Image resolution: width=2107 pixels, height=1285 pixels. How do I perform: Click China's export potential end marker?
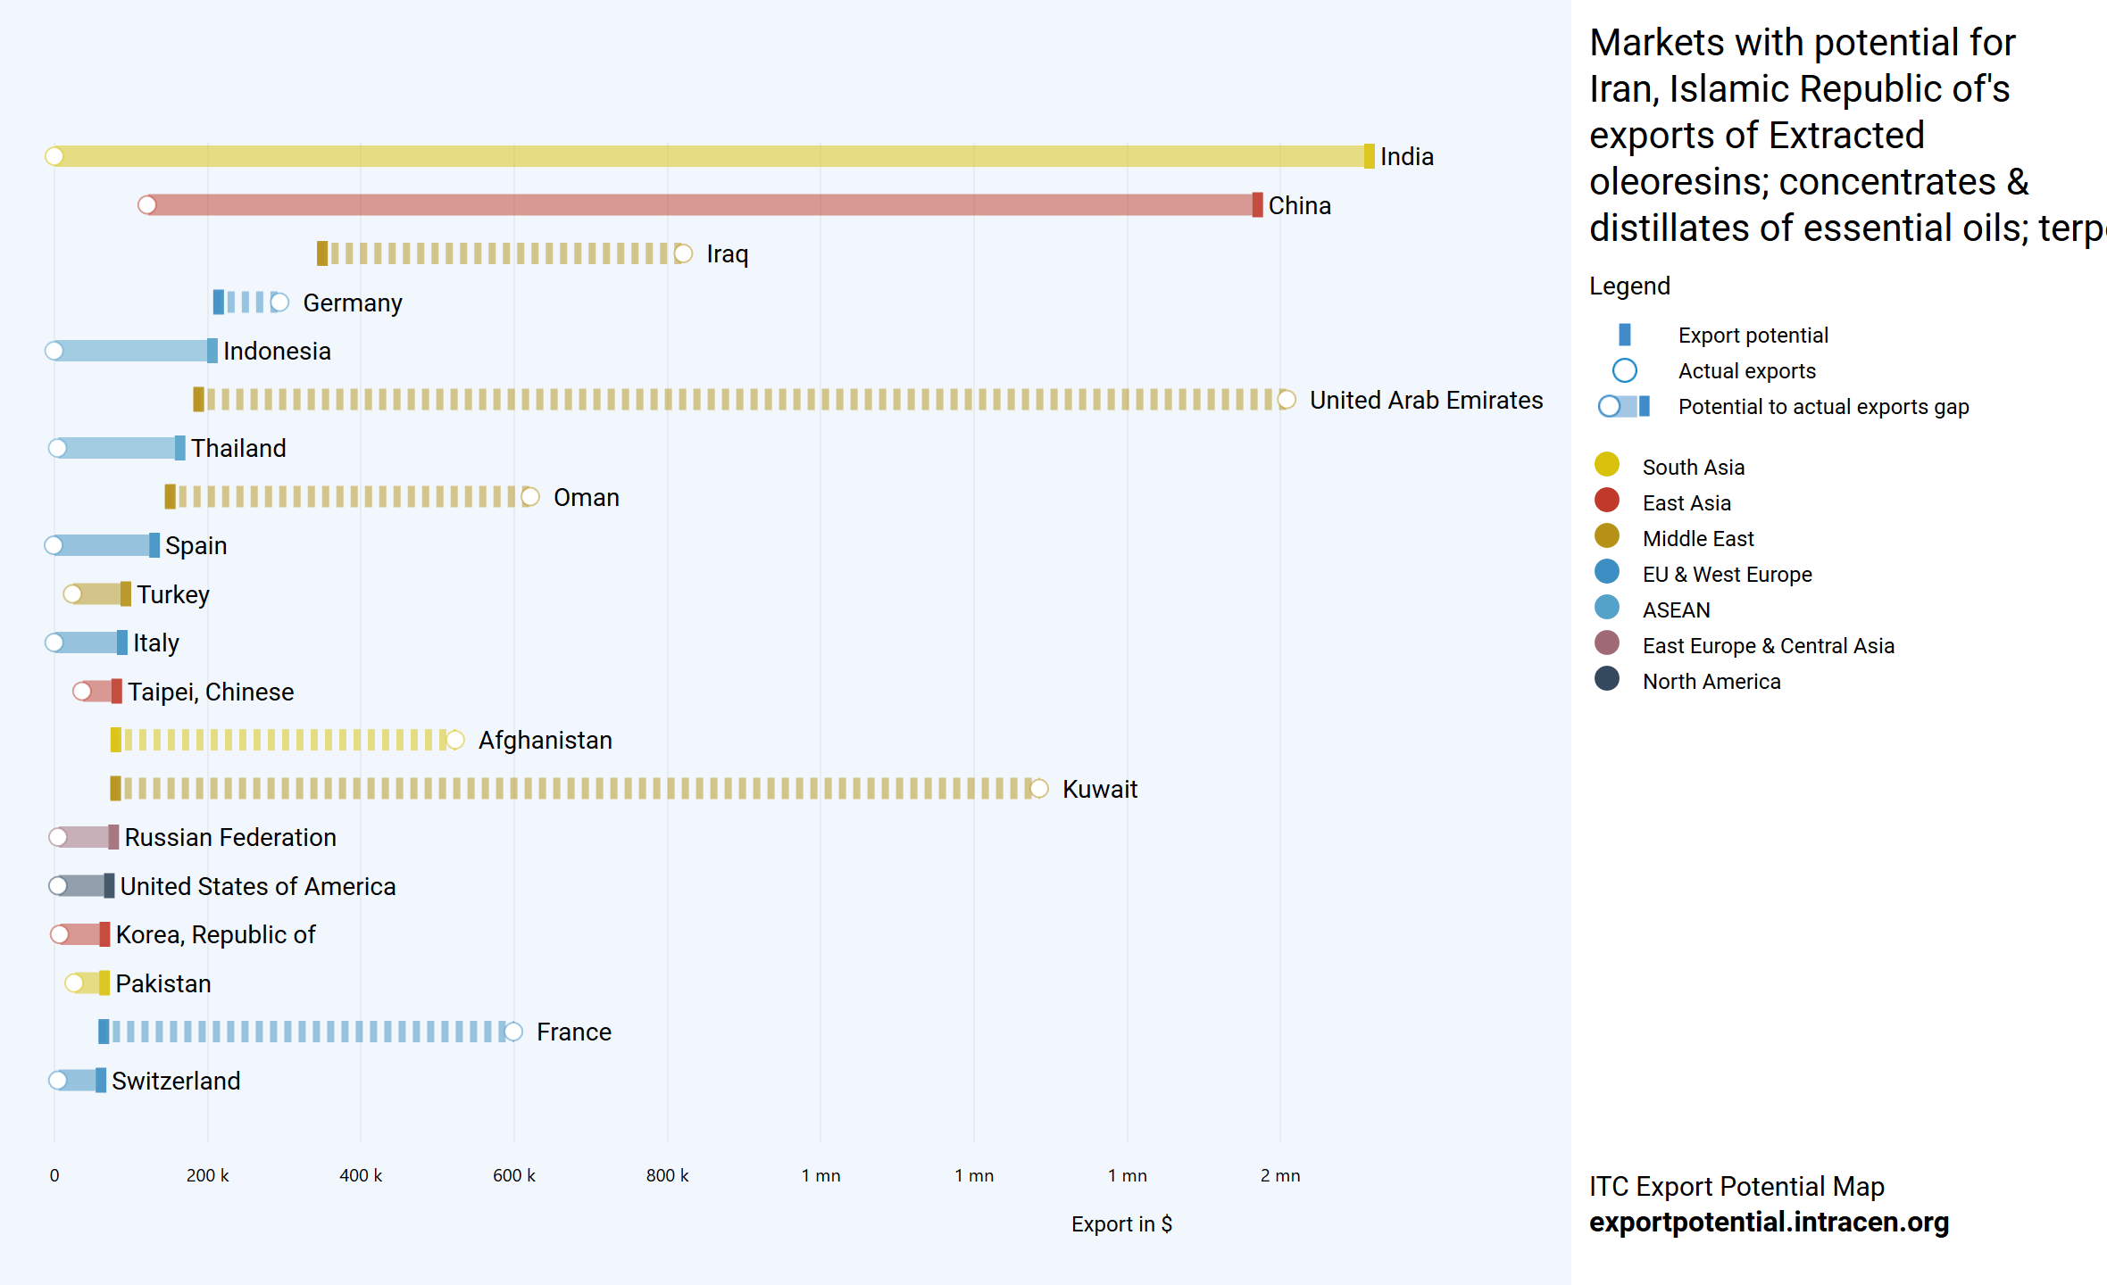(x=1257, y=205)
